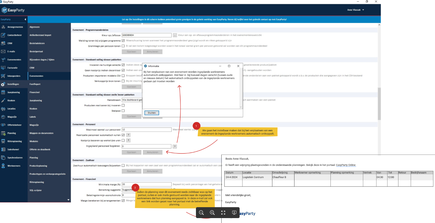
Task: Open SQL-scripter settings item
Action: (36, 190)
